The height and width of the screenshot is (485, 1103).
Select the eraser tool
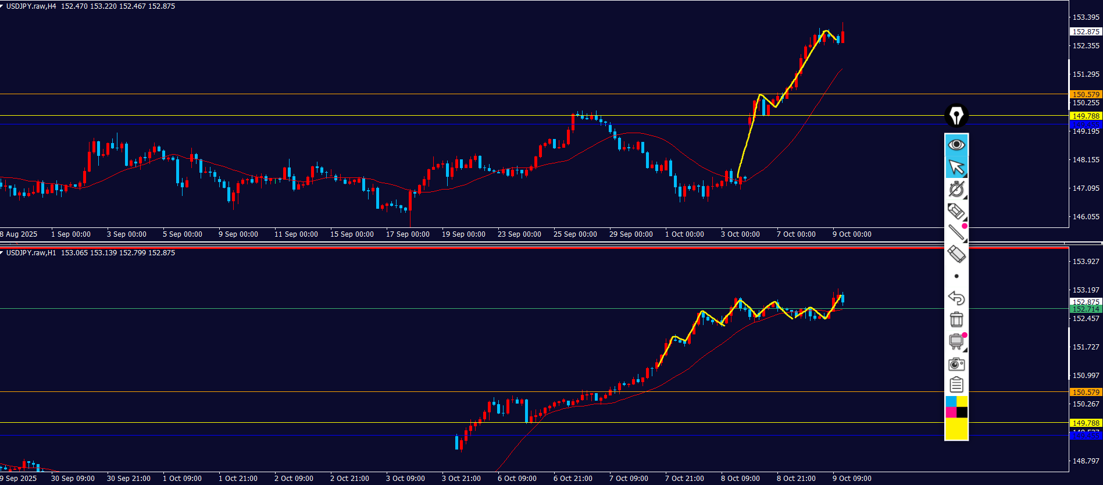(956, 254)
